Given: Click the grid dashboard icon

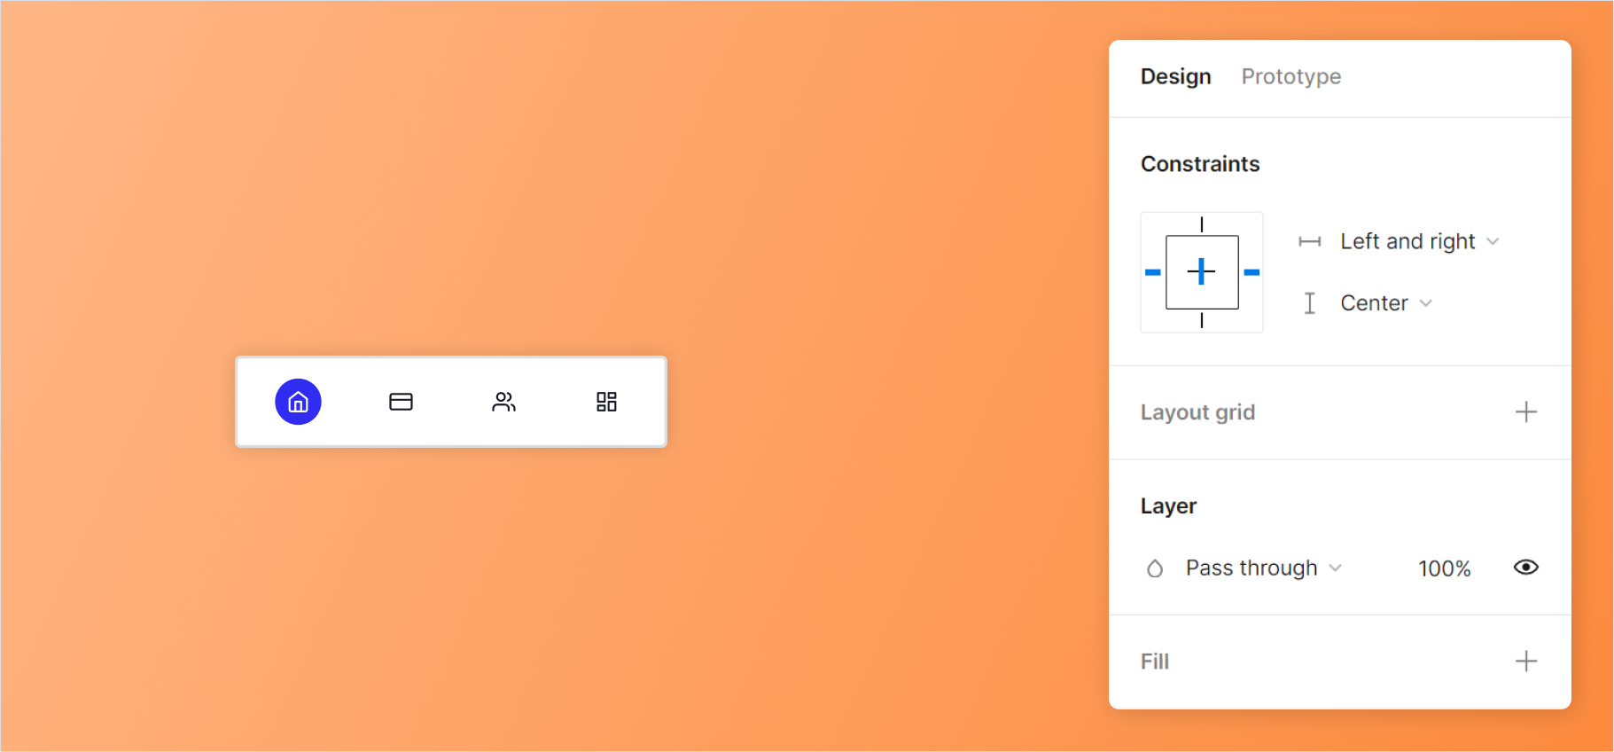Looking at the screenshot, I should point(606,402).
